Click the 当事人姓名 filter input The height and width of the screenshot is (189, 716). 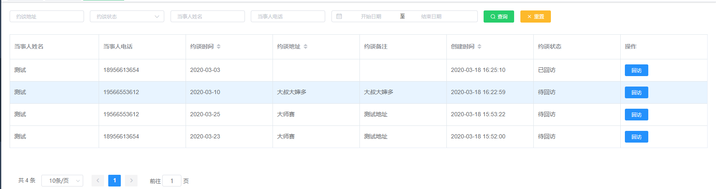[x=208, y=16]
